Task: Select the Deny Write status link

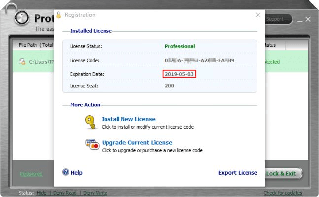Action: point(95,193)
